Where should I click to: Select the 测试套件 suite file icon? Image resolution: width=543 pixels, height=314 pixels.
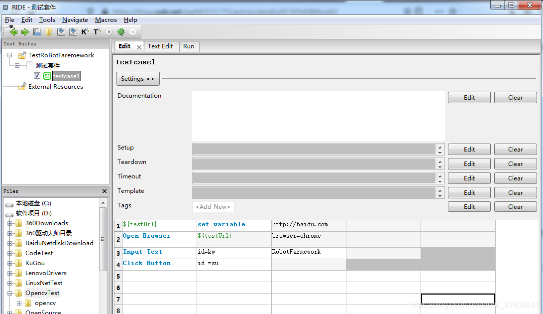click(30, 65)
